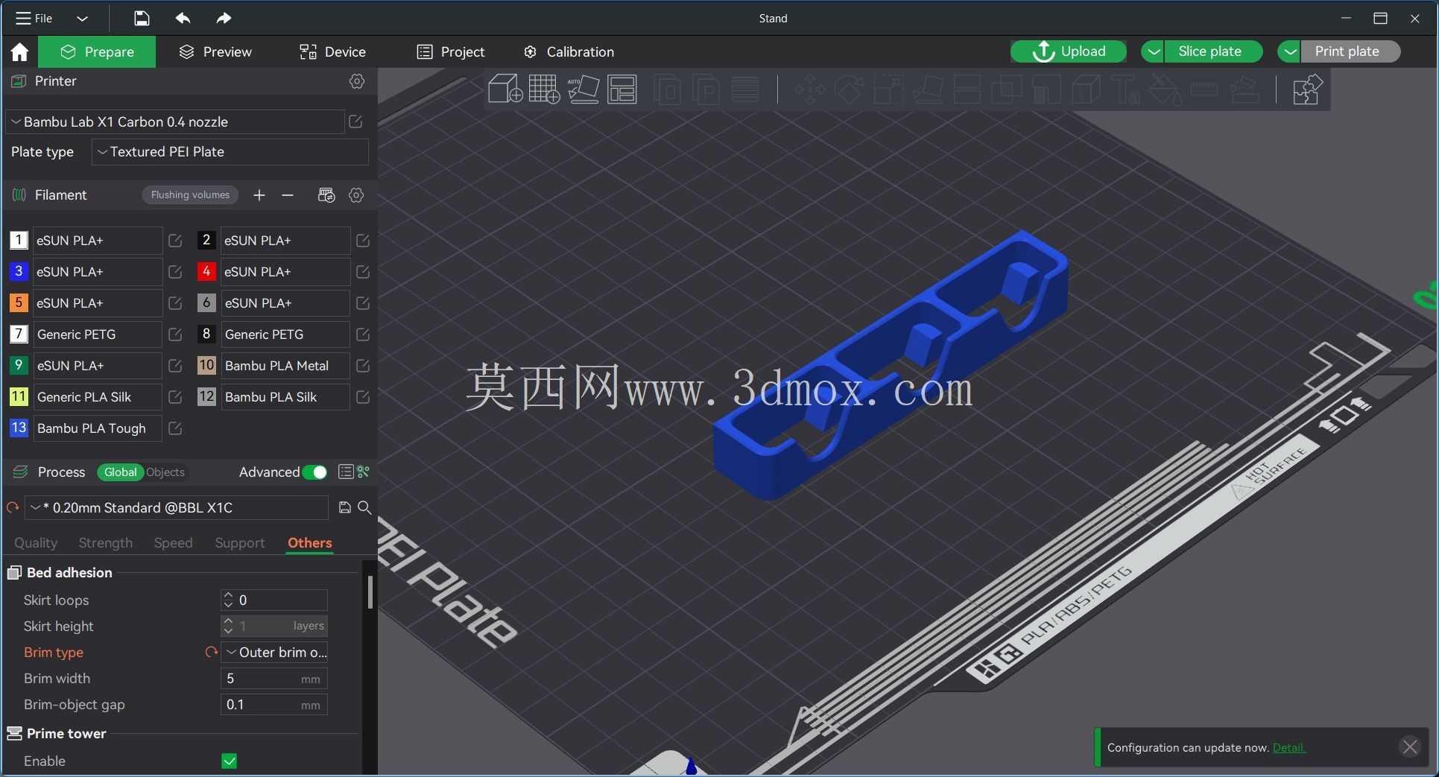Reset process preset modifications arrow
Screen dimensions: 1439x777
click(x=13, y=507)
